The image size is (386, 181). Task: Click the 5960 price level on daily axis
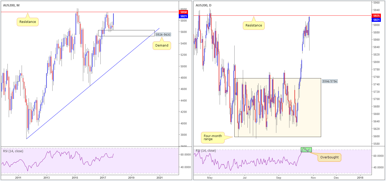click(377, 3)
